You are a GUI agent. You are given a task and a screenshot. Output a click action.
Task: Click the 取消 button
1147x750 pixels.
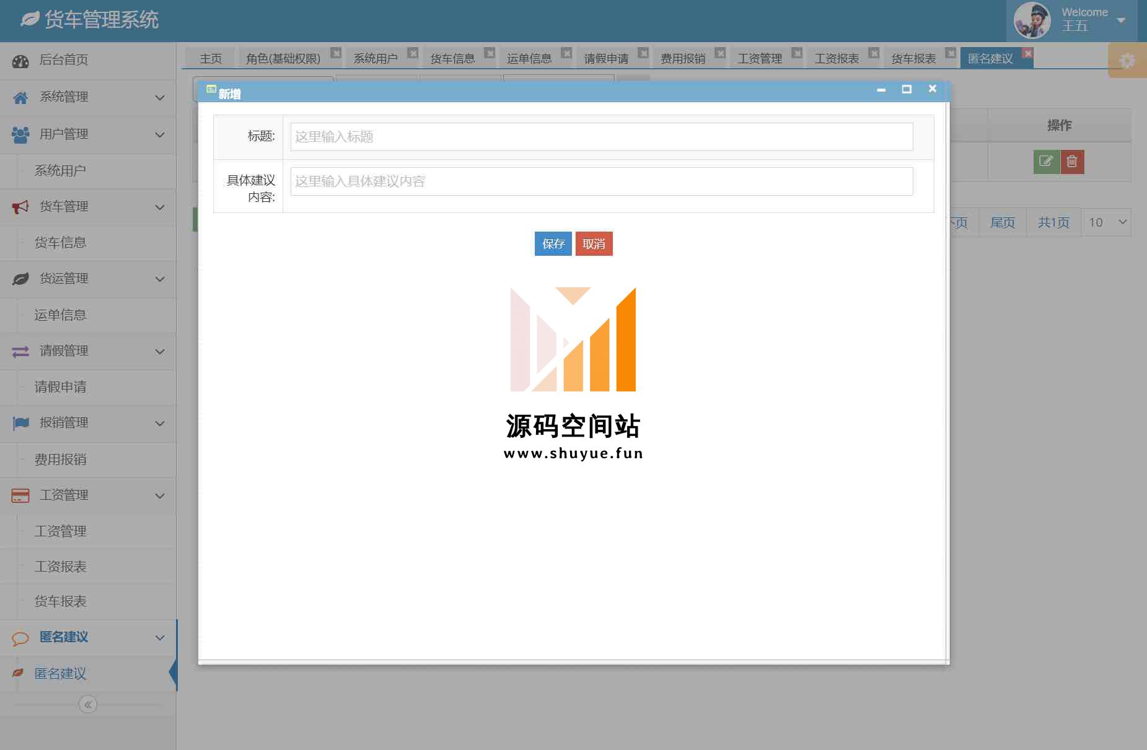click(x=594, y=244)
